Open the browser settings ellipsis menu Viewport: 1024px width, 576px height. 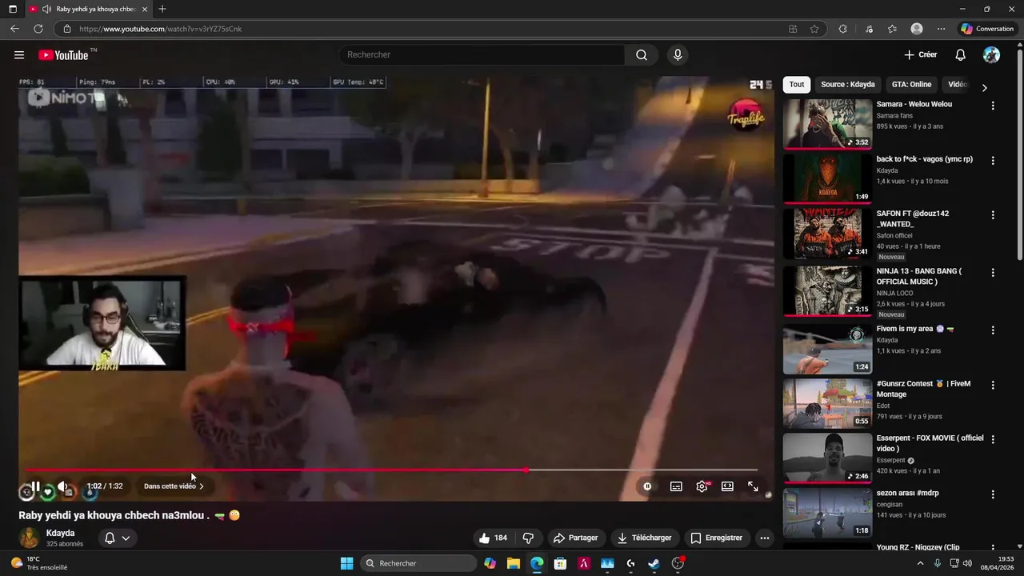coord(941,29)
